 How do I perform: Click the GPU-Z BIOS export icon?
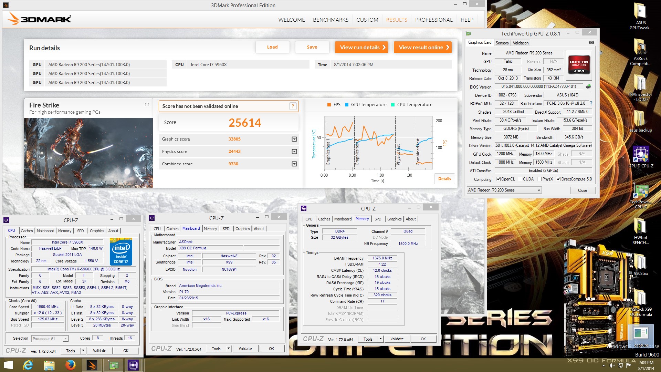click(588, 86)
